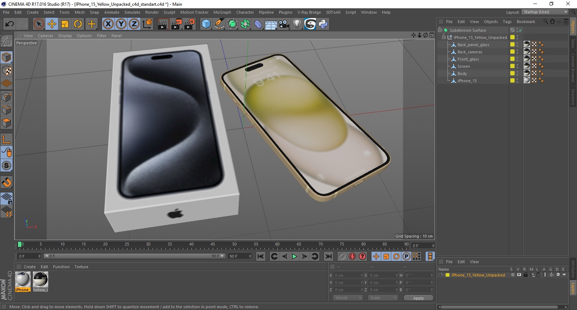Open the File menu
The width and height of the screenshot is (577, 310).
click(x=6, y=12)
